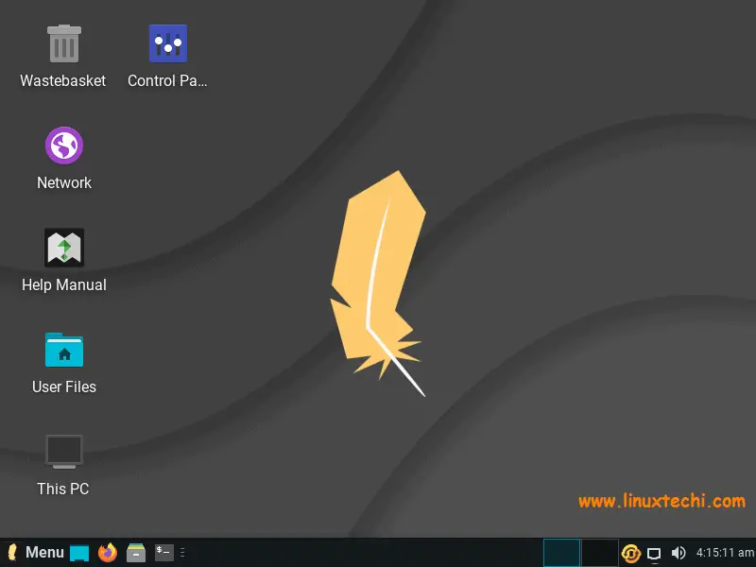Viewport: 756px width, 567px height.
Task: Open the volume control tray icon
Action: tap(679, 553)
